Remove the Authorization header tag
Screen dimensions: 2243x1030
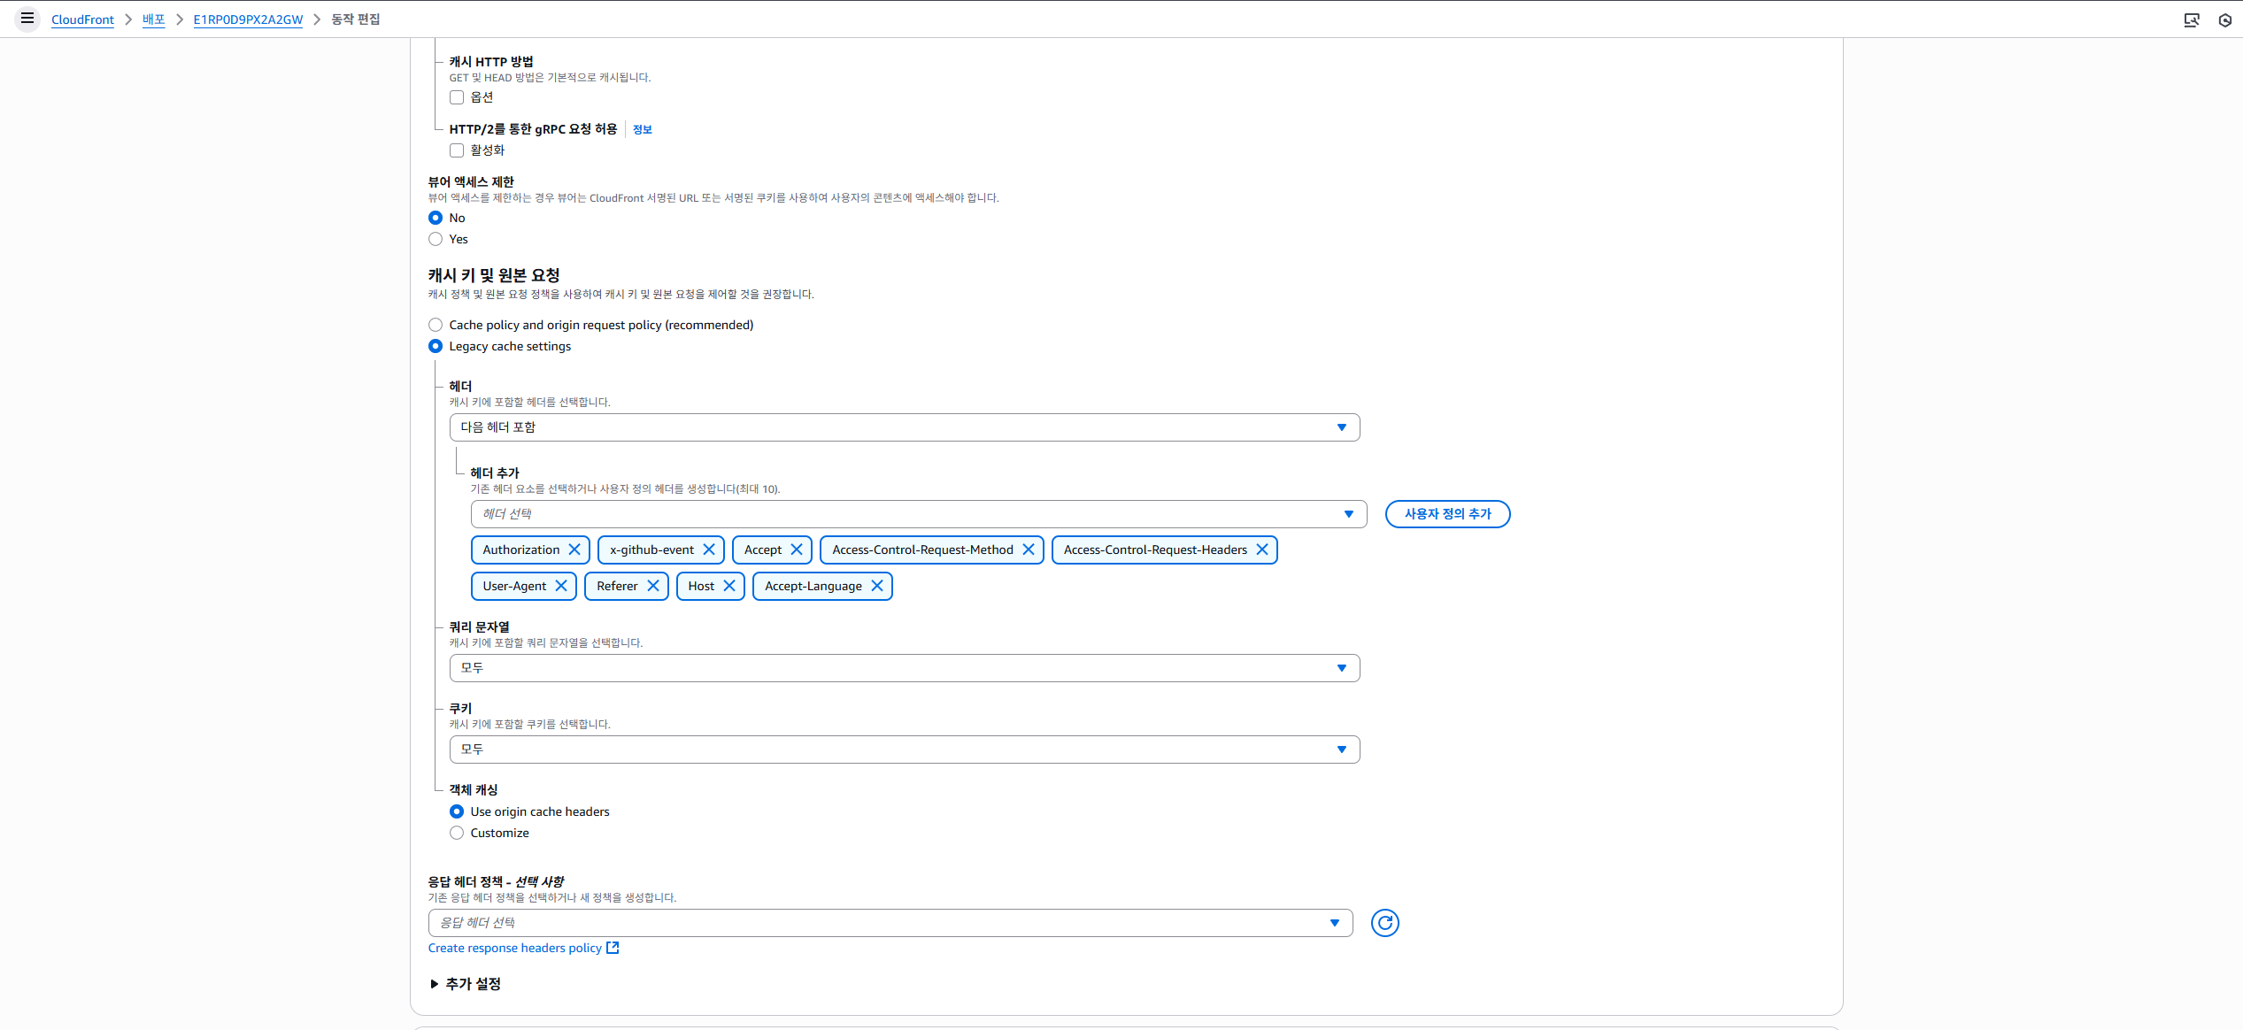574,550
